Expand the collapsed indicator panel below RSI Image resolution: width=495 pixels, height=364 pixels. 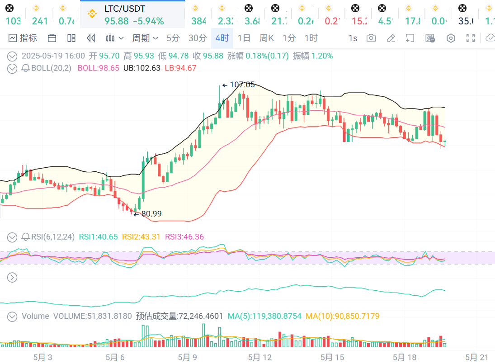click(12, 278)
